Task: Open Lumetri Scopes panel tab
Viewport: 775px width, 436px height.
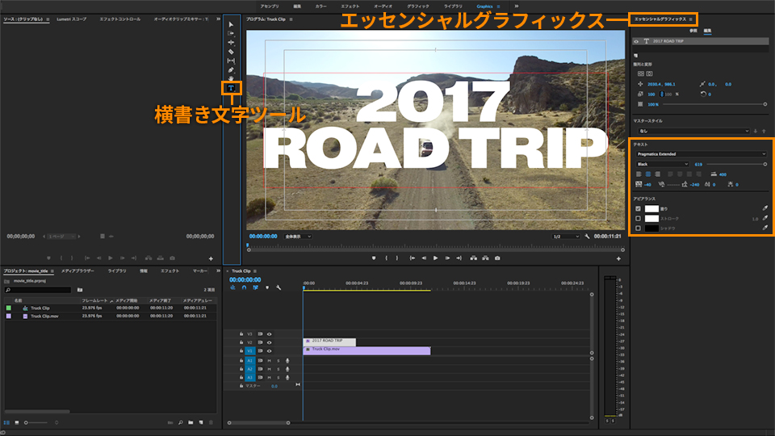Action: [x=71, y=19]
